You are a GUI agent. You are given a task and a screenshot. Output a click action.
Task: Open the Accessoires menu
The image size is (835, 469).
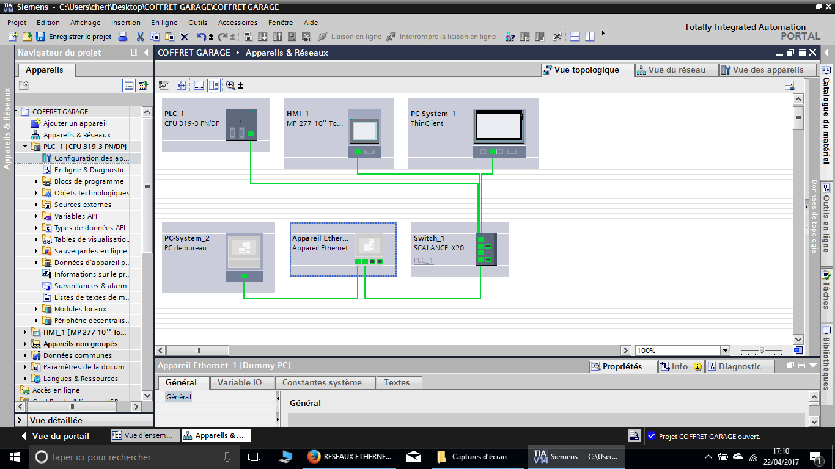tap(238, 23)
